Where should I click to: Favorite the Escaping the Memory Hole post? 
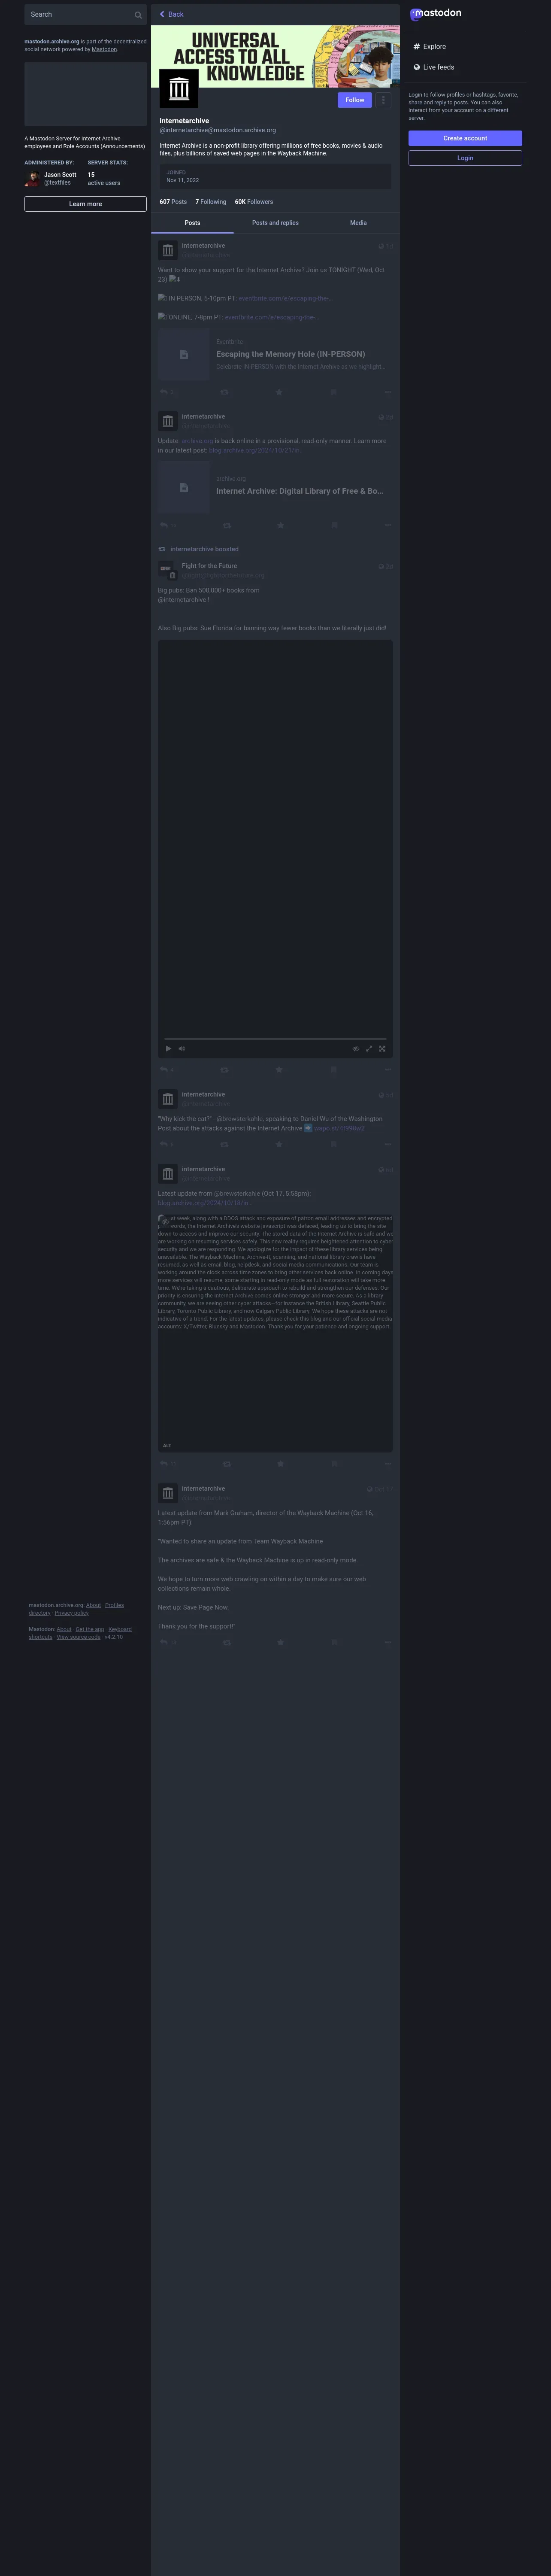coord(279,392)
